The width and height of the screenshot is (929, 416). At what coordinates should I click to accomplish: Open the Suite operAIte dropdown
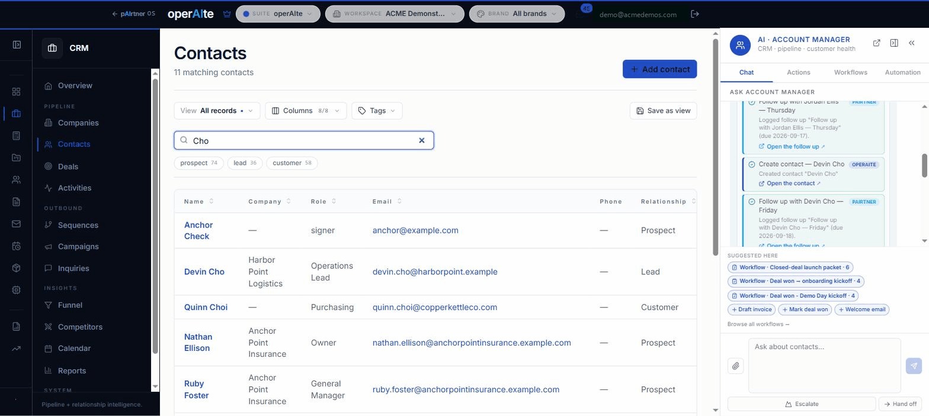pyautogui.click(x=278, y=14)
